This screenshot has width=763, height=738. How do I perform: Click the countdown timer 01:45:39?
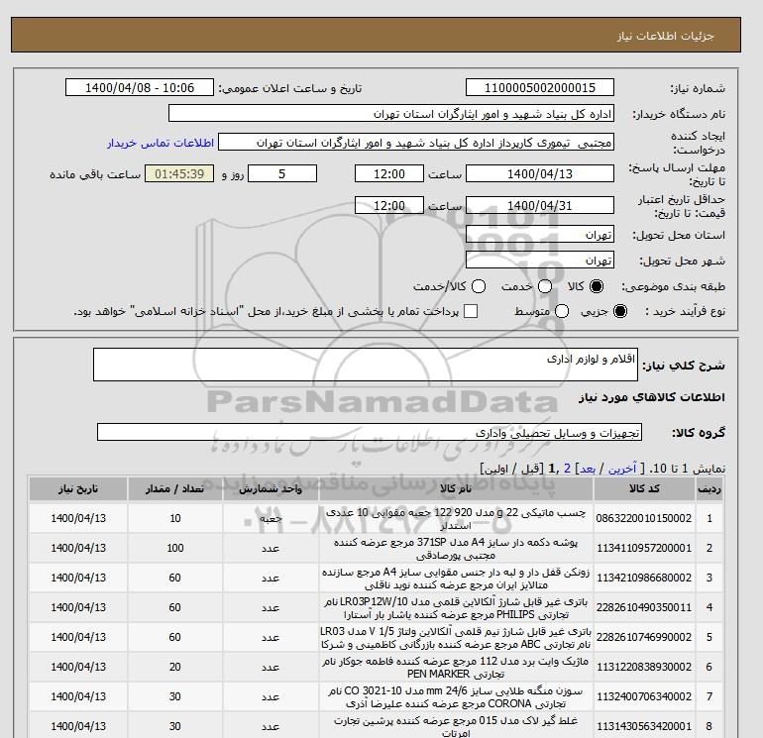pos(179,173)
